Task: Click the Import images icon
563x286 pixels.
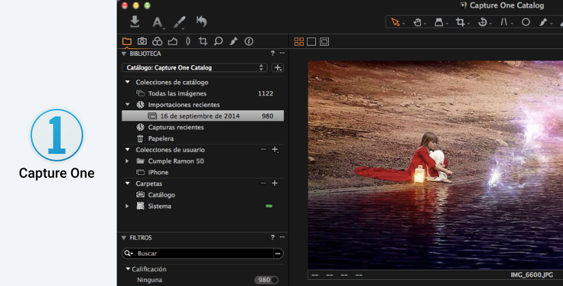Action: coord(134,22)
